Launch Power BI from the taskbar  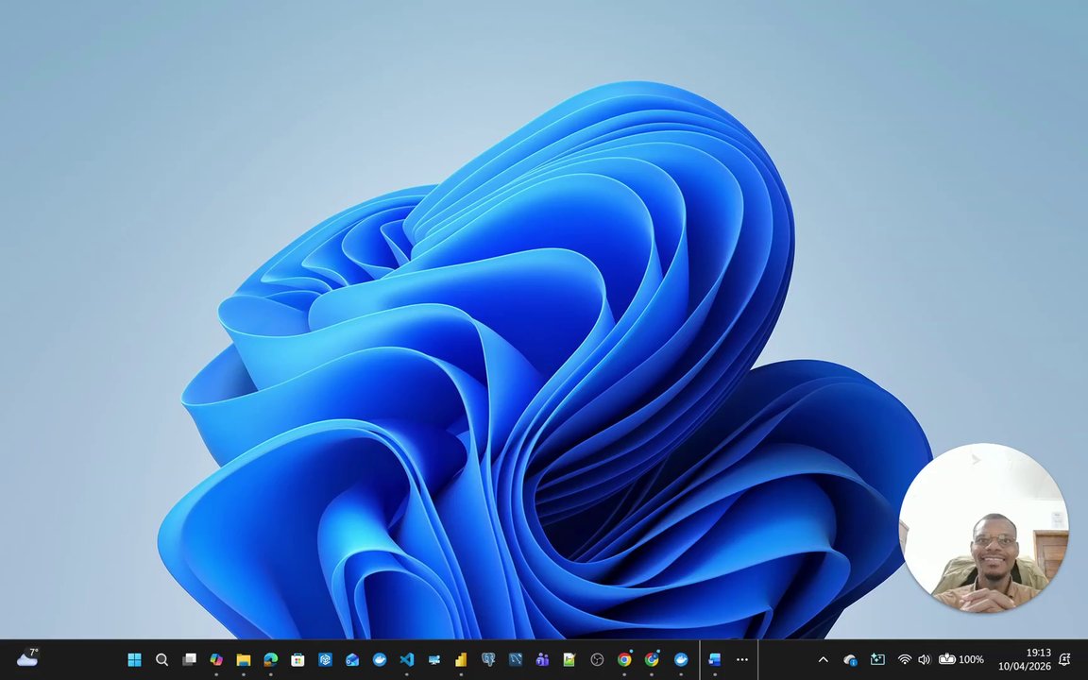pos(461,659)
